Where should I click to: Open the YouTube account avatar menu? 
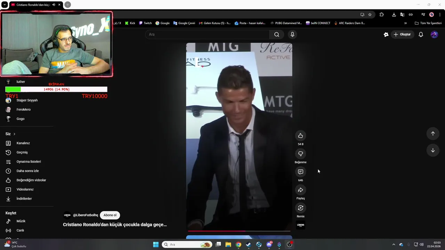(434, 34)
